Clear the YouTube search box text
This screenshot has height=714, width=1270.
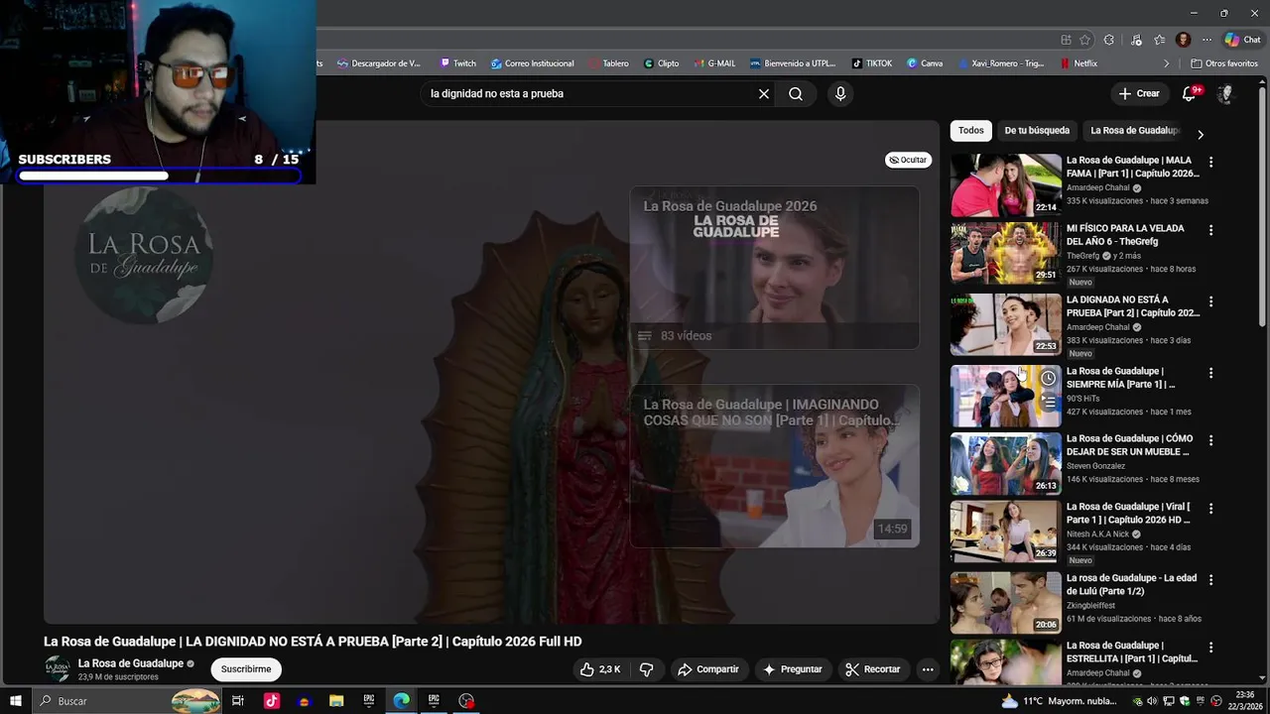tap(764, 93)
